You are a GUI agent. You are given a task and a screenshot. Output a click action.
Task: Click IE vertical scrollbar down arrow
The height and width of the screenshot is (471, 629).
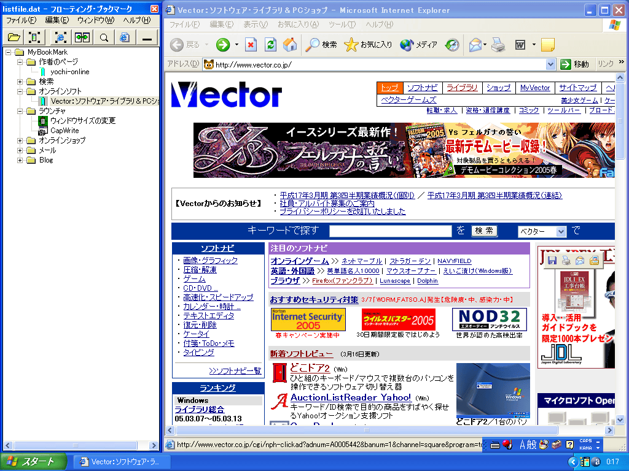tap(620, 420)
